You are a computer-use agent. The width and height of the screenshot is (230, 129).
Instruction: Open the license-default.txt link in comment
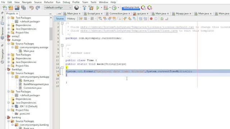(x=137, y=27)
